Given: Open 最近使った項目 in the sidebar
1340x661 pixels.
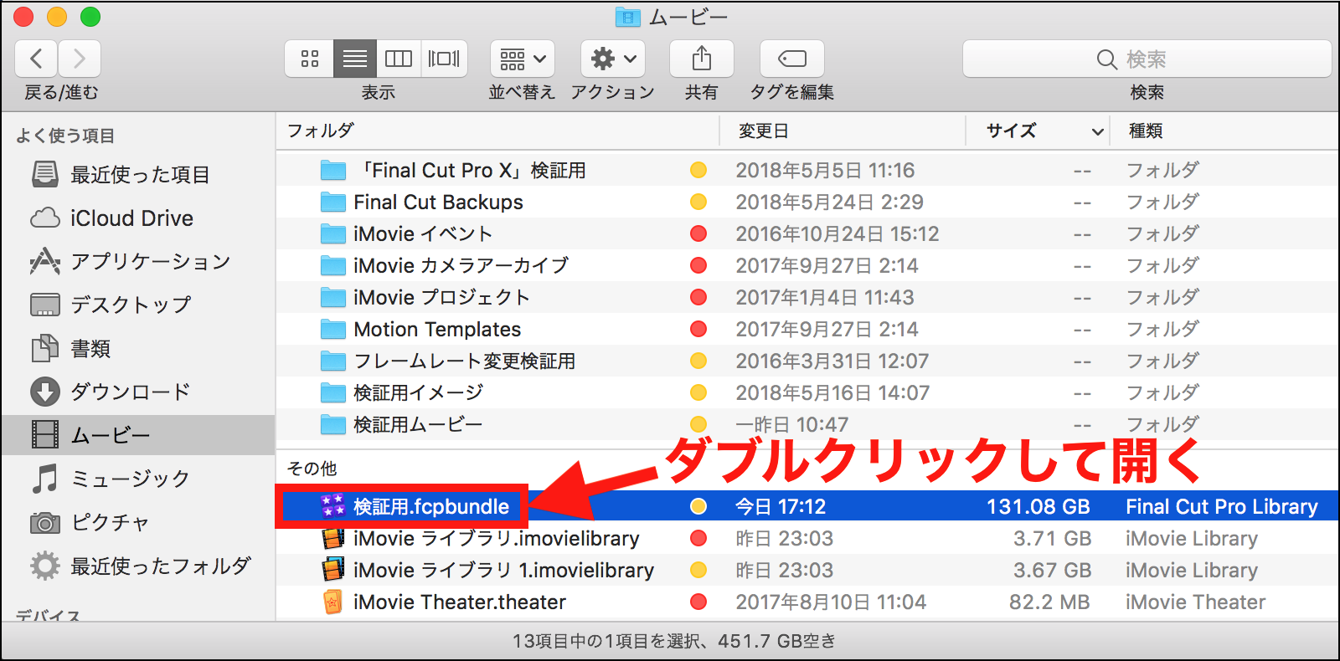Looking at the screenshot, I should [x=138, y=174].
